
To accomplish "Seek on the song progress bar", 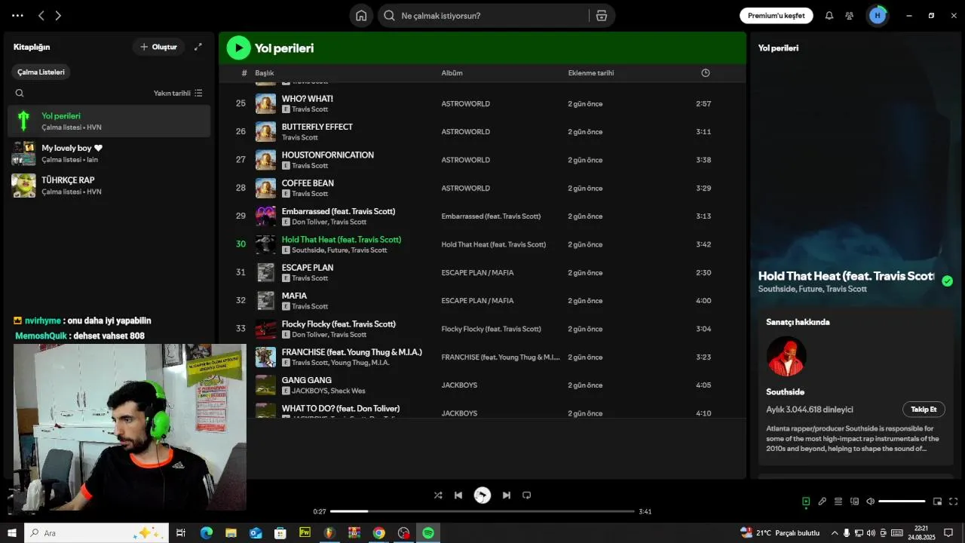I will click(x=482, y=511).
